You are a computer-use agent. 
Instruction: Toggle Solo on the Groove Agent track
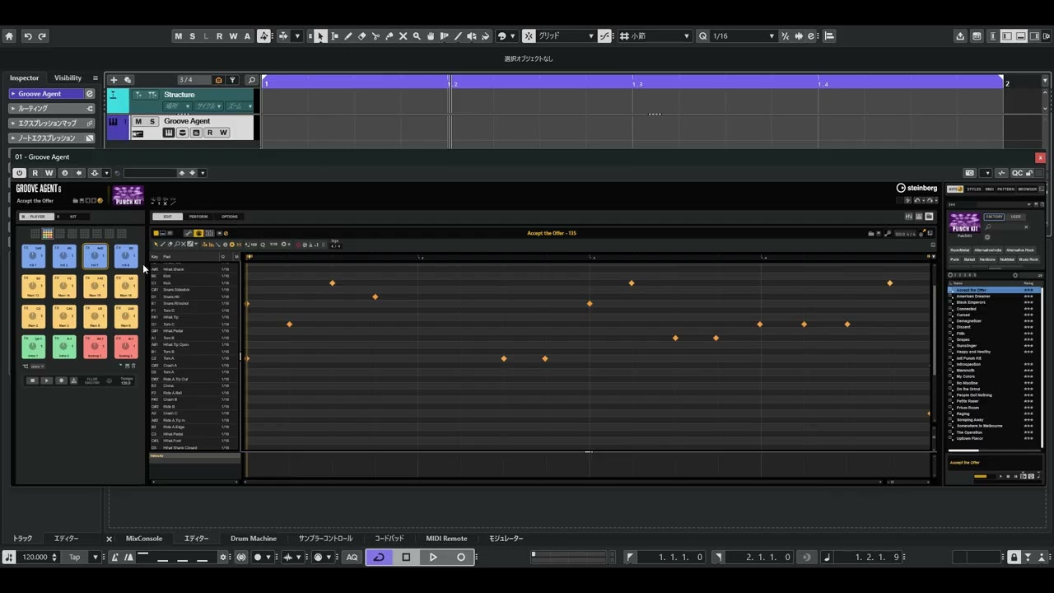click(152, 121)
